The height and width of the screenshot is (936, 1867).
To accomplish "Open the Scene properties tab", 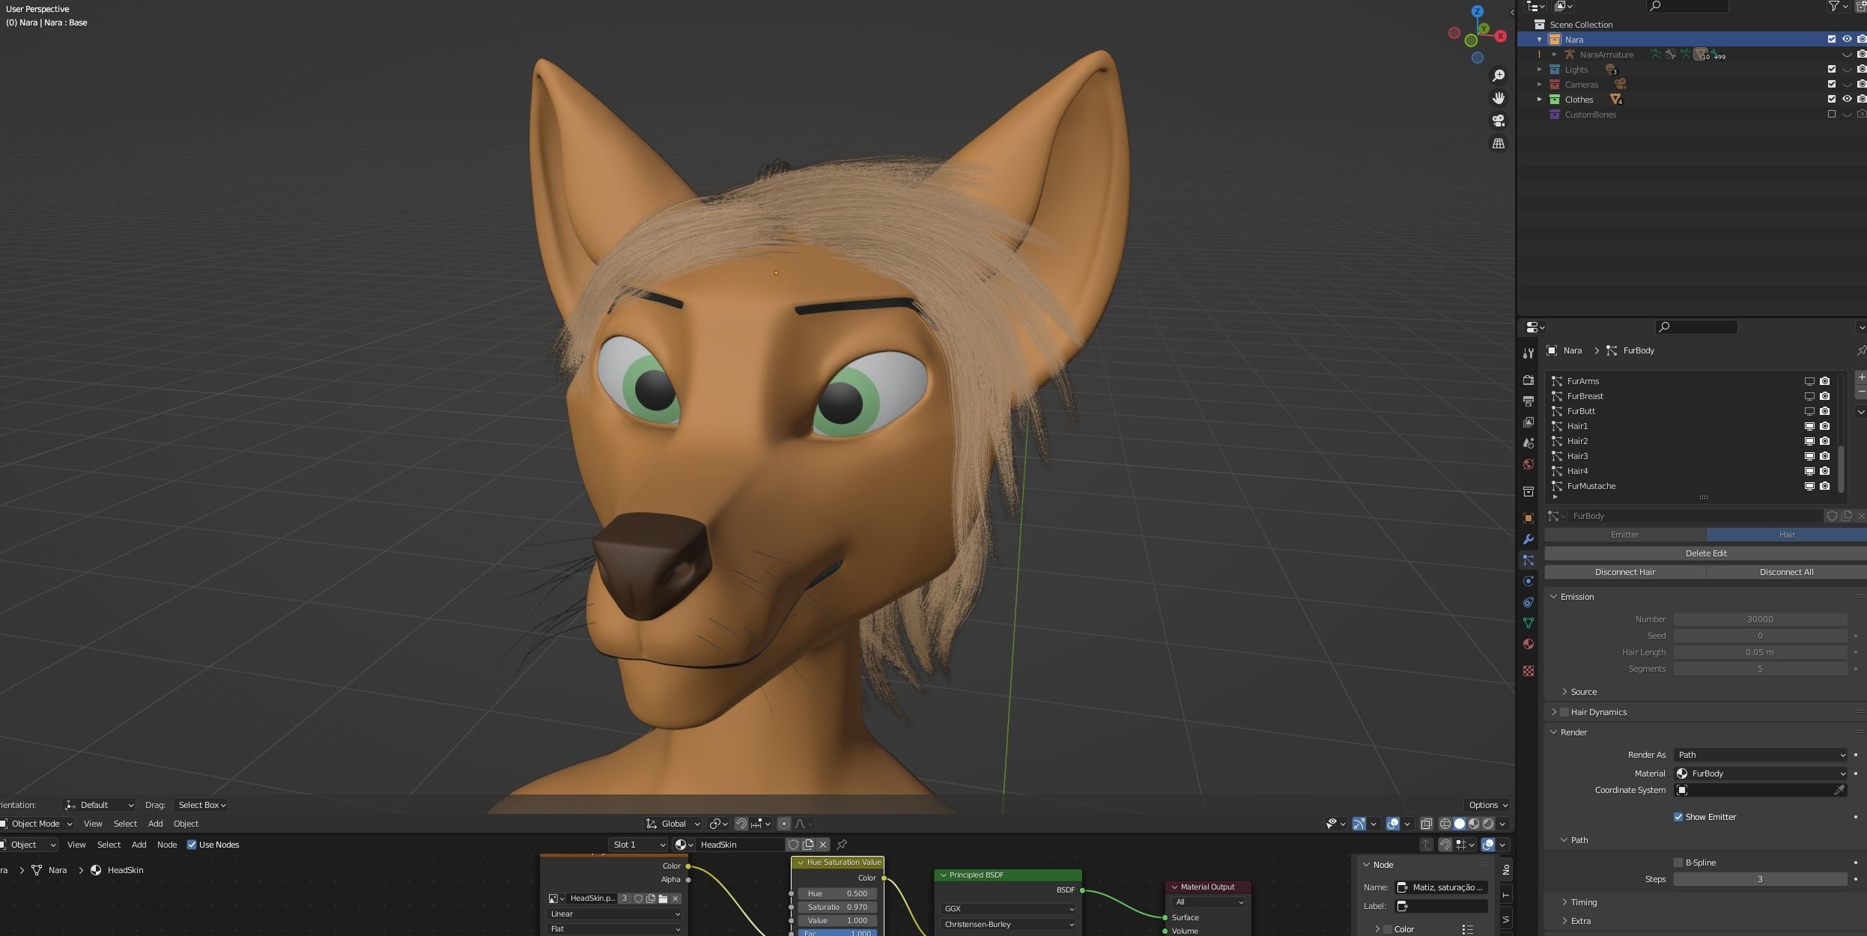I will pos(1528,443).
